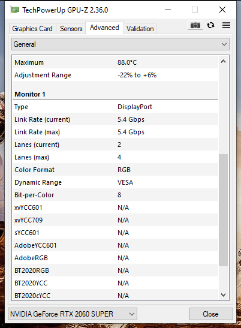The width and height of the screenshot is (241, 328).
Task: Click the N/A value for BT2020cYCC
Action: (x=123, y=296)
